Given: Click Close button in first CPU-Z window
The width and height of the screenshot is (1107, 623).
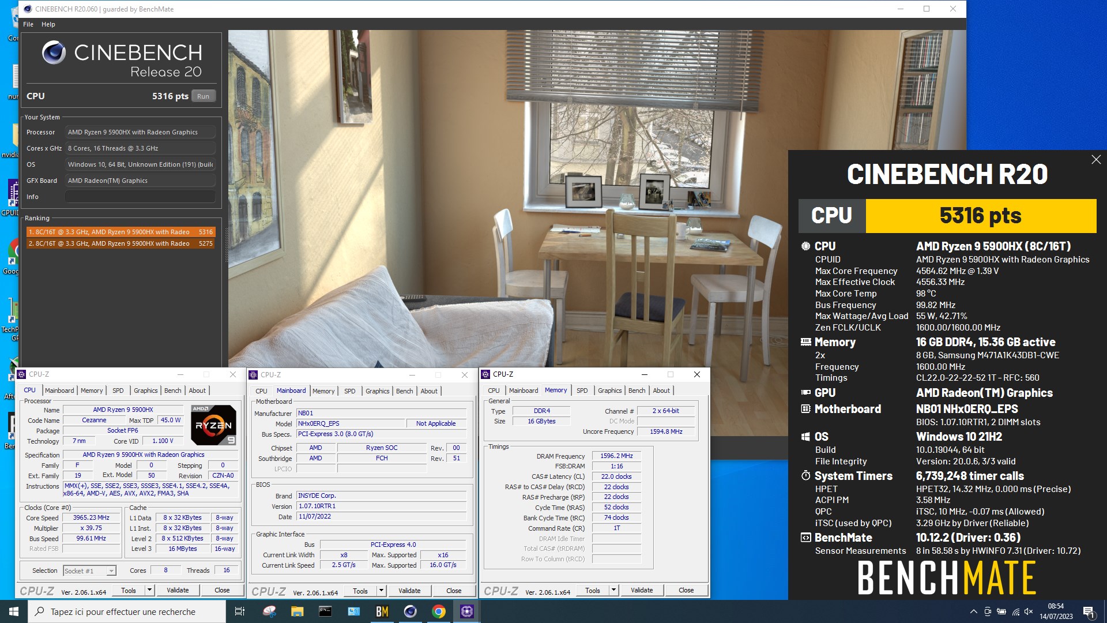Looking at the screenshot, I should click(x=222, y=590).
